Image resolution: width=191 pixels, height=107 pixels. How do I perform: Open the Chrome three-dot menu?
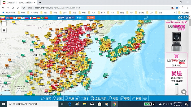[188, 8]
